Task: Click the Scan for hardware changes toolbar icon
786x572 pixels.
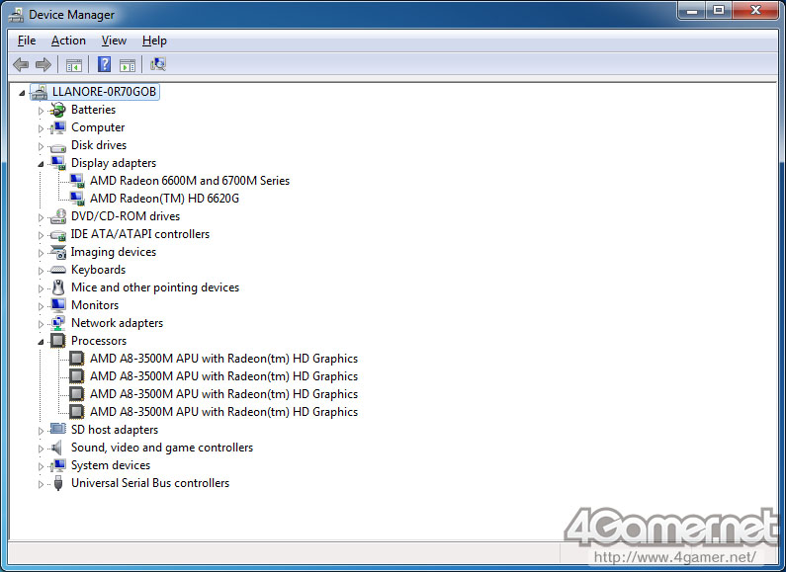Action: [157, 65]
